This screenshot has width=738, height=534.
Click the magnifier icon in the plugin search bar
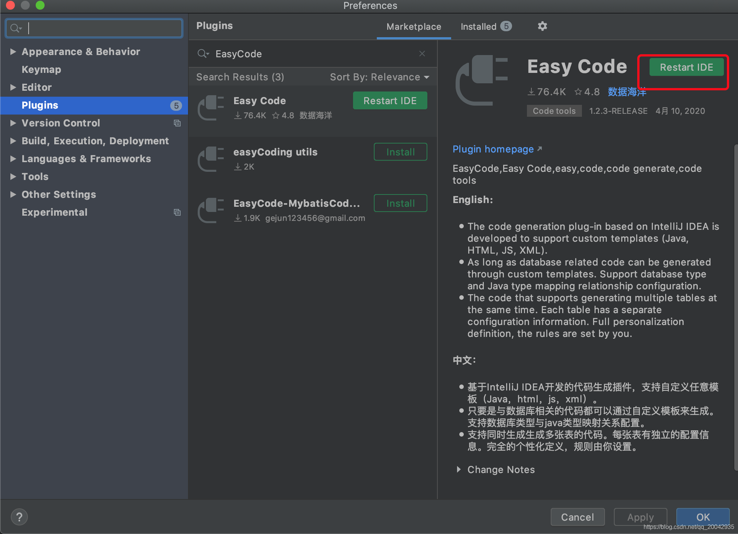(203, 54)
